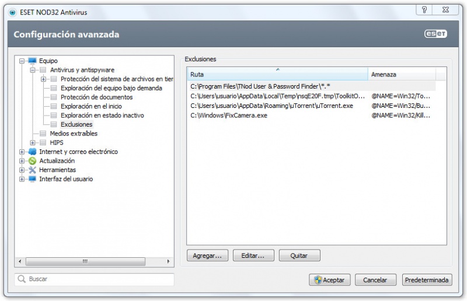Click the Agregar... button

click(207, 256)
